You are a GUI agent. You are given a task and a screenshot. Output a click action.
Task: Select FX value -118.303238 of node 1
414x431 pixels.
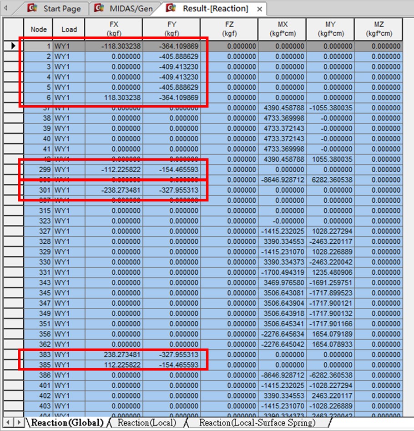click(114, 46)
